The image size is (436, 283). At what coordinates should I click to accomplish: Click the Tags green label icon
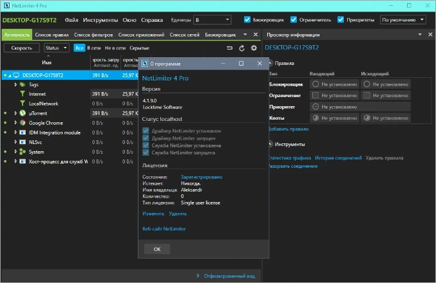click(23, 84)
